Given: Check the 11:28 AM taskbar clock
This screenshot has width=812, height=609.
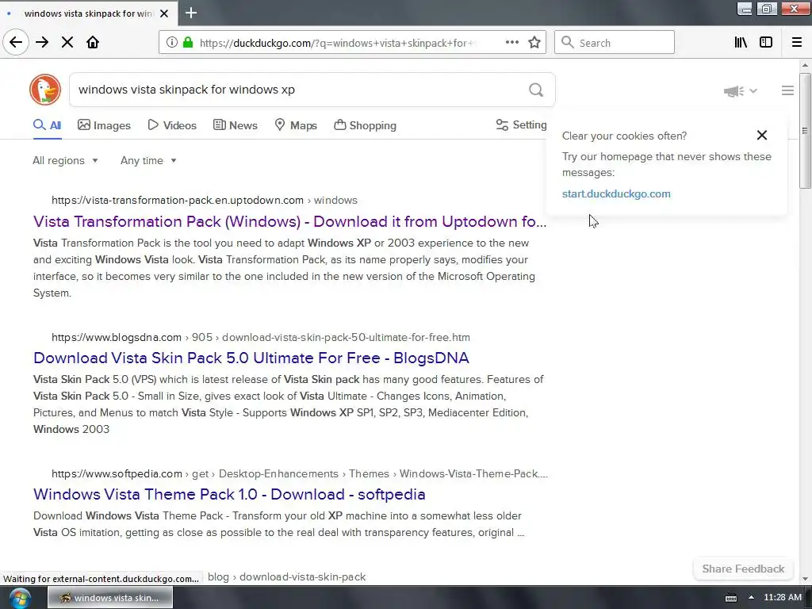Looking at the screenshot, I should 783,598.
